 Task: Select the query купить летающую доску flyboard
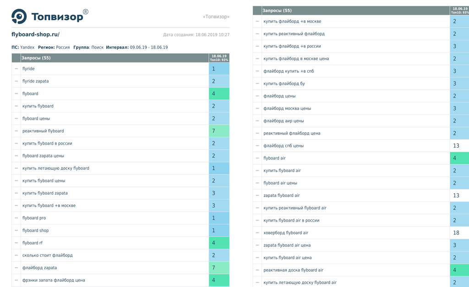tap(55, 168)
